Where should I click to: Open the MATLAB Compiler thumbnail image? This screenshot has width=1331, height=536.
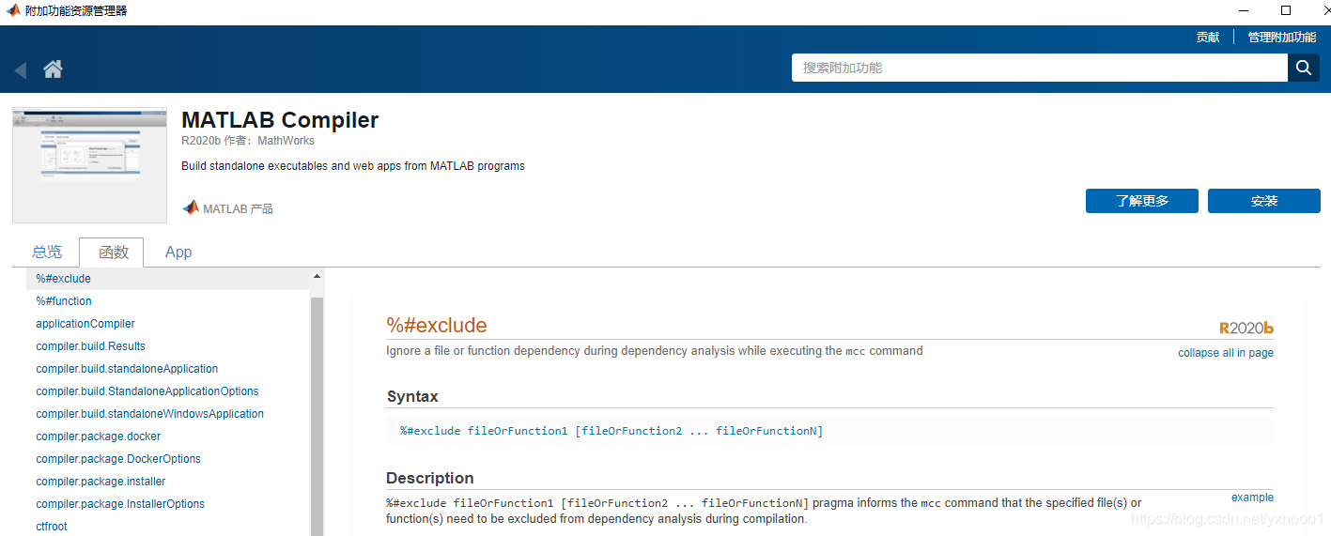pos(89,165)
